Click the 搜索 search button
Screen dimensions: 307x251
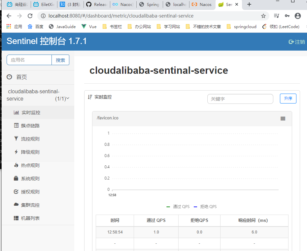[x=60, y=60]
